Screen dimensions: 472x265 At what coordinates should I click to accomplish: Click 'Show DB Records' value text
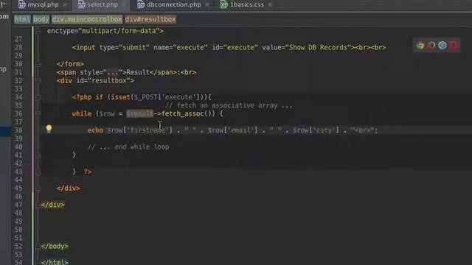pyautogui.click(x=318, y=47)
